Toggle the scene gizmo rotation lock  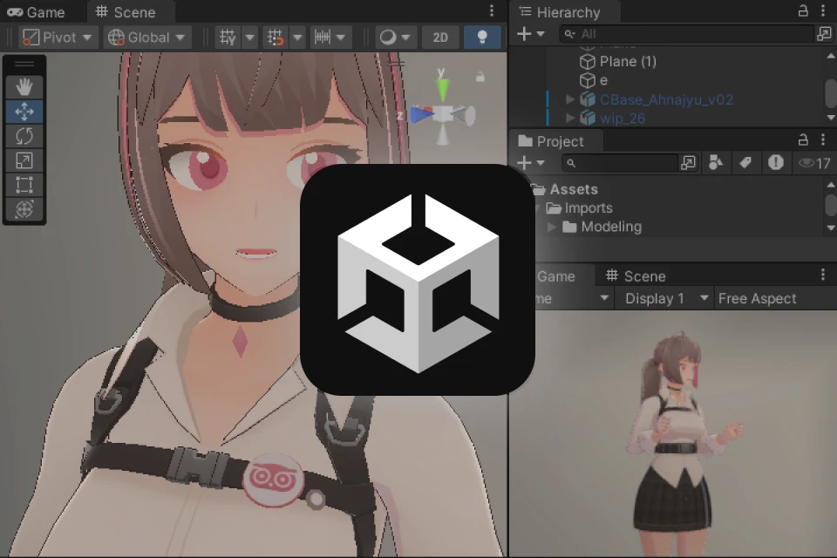pyautogui.click(x=480, y=77)
